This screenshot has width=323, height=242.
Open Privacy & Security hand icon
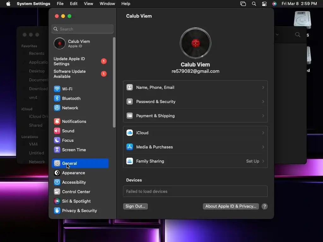point(57,210)
